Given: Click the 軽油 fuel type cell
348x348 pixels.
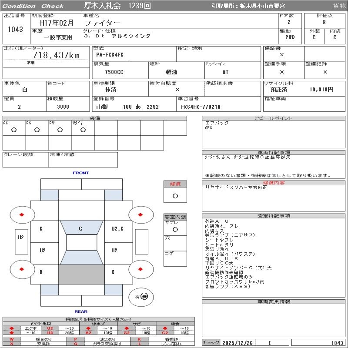Looking at the screenshot, I should pyautogui.click(x=171, y=72).
